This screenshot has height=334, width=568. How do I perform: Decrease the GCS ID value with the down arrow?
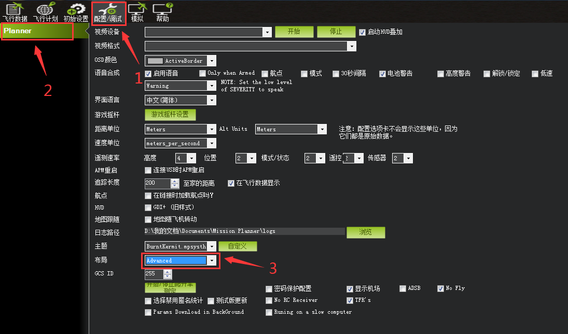pyautogui.click(x=168, y=277)
